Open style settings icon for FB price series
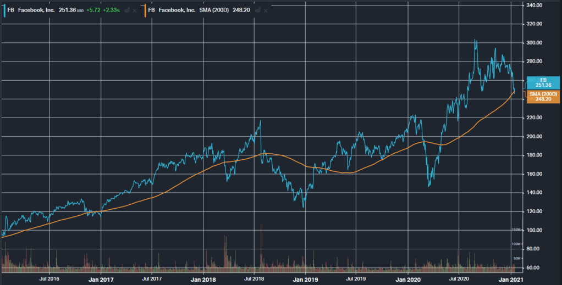Viewport: 562px width, 285px height. (126, 10)
